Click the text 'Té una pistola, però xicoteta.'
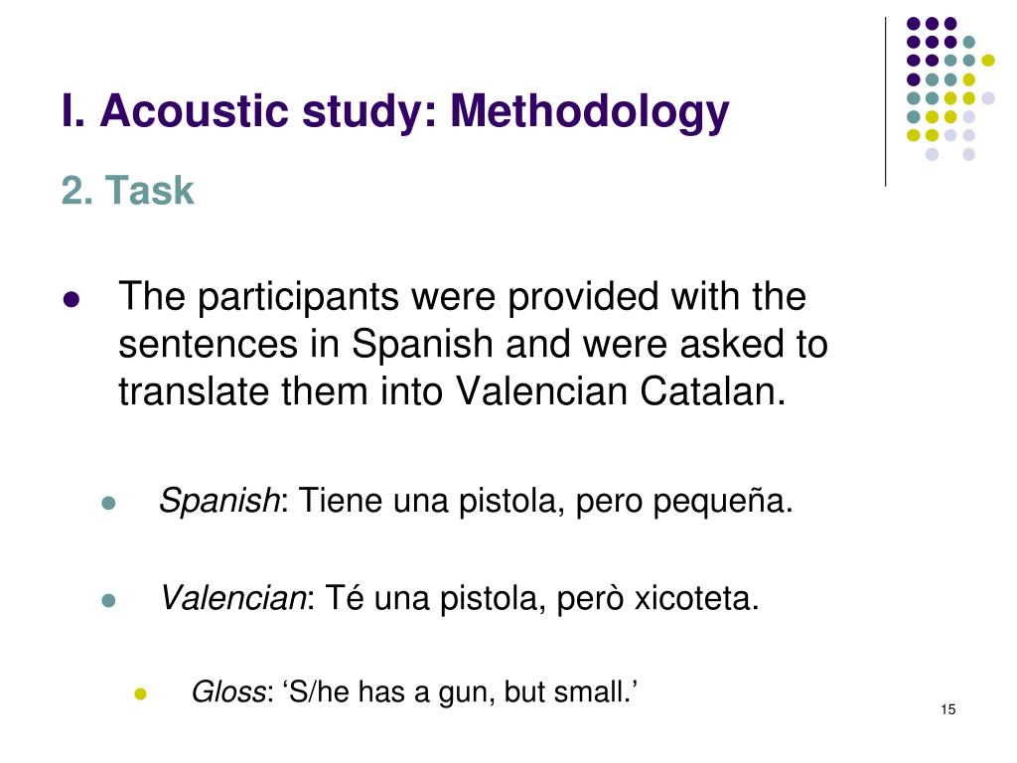The height and width of the screenshot is (763, 1017). click(x=541, y=597)
